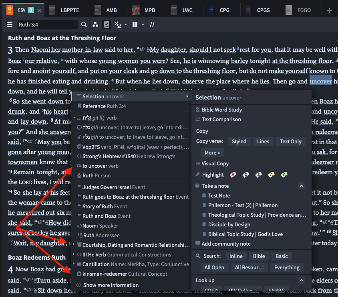The image size is (338, 297).
Task: Close the ESV tab
Action: (39, 10)
